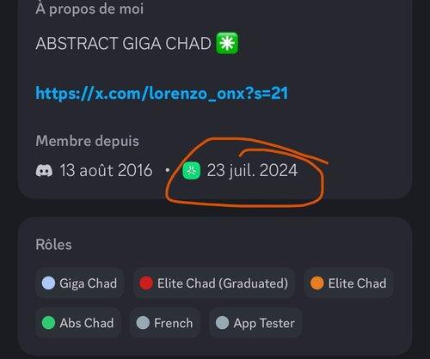The image size is (430, 359).
Task: Select the Elite Chad (Graduated) role chip
Action: (x=214, y=283)
